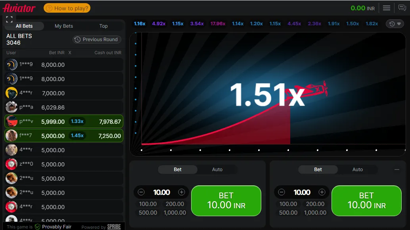The image size is (410, 230).
Task: Decrease left bet using the minus icon
Action: 141,192
